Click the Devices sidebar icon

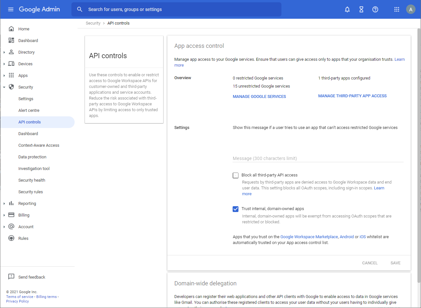tap(11, 64)
